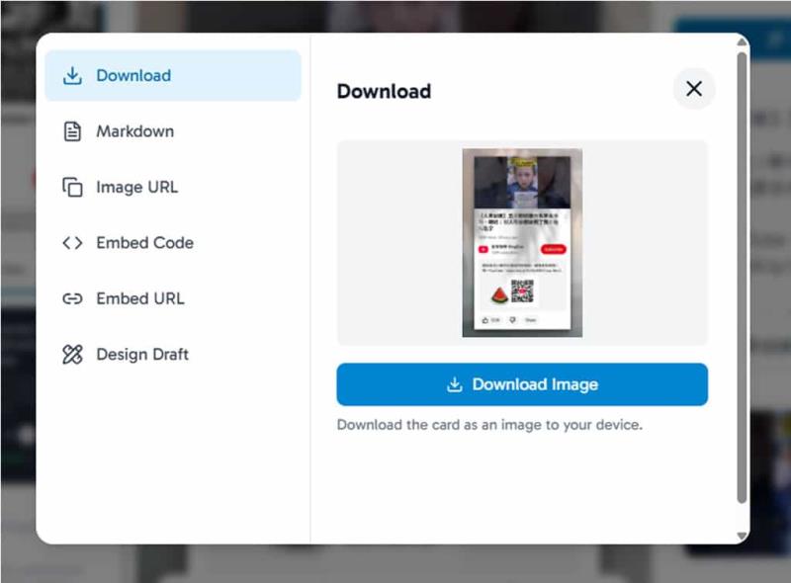Click the Embed URL chain-link icon
Viewport: 791px width, 583px height.
click(x=72, y=298)
